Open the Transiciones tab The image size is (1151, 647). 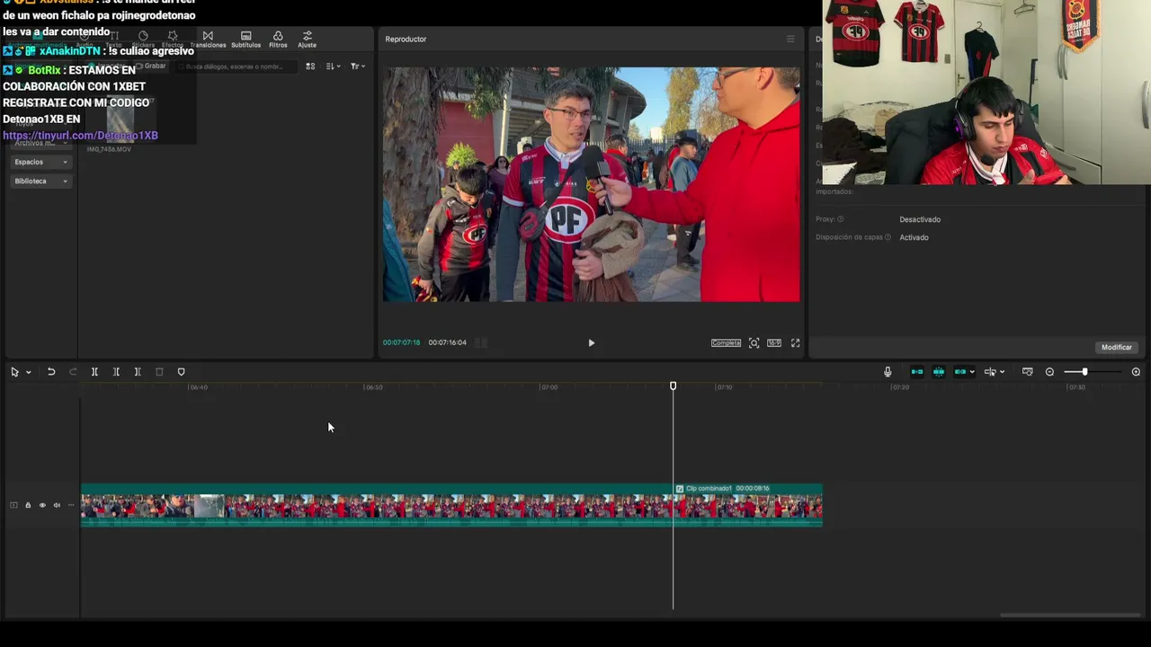click(208, 40)
